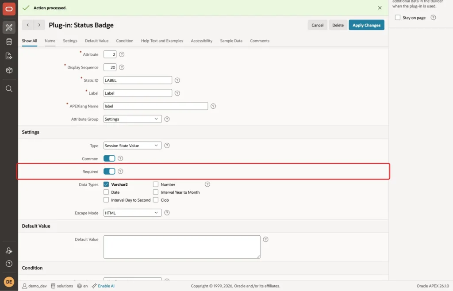
Task: Switch to Sample Data tab
Action: pyautogui.click(x=231, y=41)
